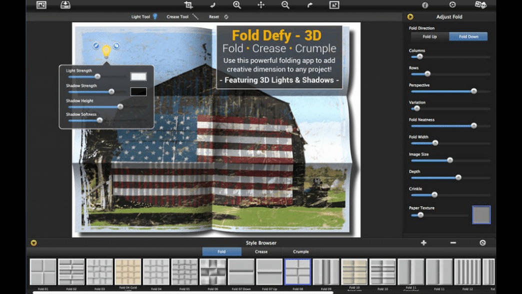This screenshot has width=522, height=294.
Task: Open image with the top-left photo icon
Action: tap(41, 5)
